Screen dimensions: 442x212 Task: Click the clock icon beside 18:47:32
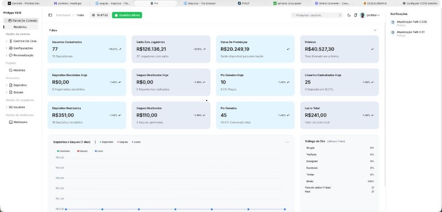(93, 15)
